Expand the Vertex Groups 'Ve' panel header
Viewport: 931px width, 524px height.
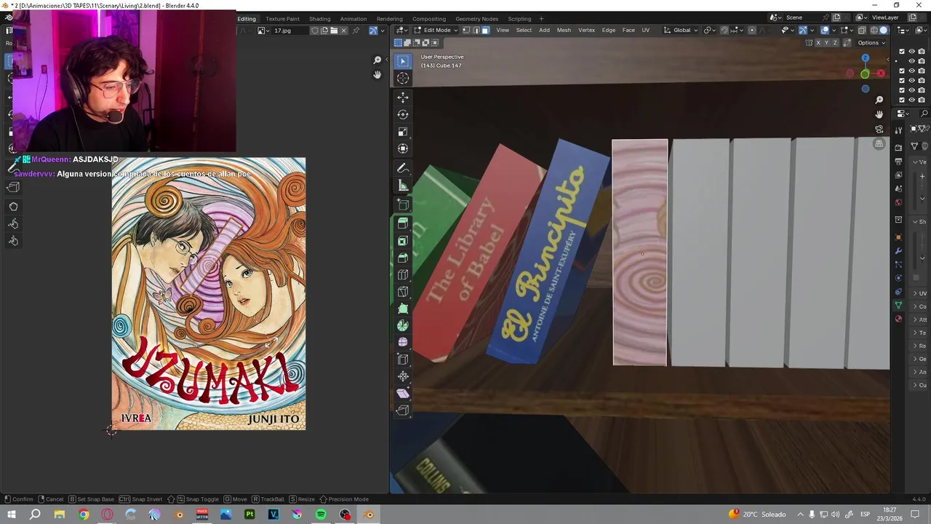click(919, 162)
